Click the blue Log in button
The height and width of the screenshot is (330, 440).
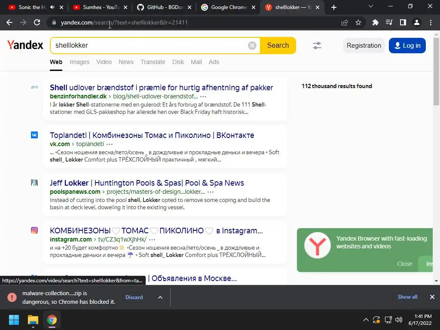pos(407,46)
